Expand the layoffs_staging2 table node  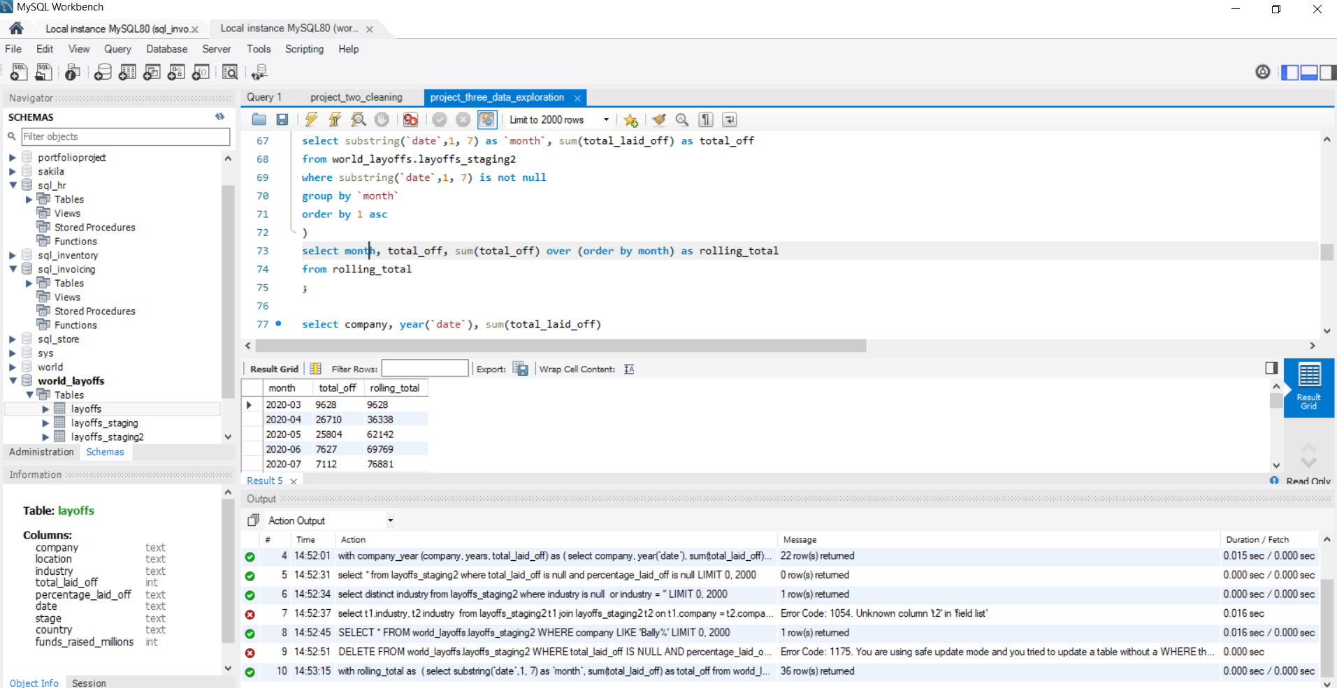[x=45, y=437]
